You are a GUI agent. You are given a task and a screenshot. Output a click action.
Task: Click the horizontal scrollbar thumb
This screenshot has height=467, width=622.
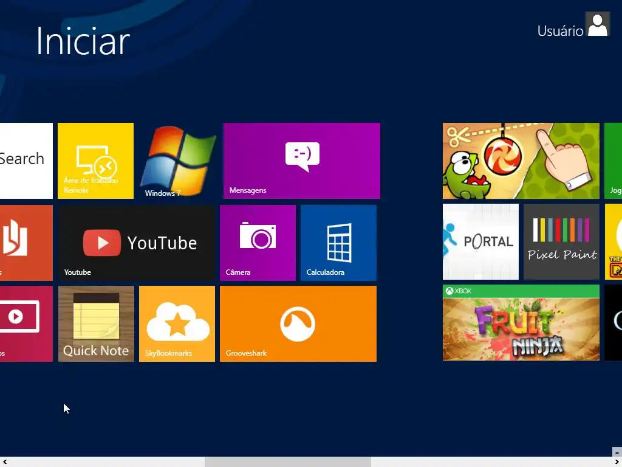click(x=288, y=462)
